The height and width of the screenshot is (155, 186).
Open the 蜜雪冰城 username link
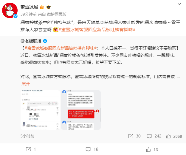pyautogui.click(x=29, y=7)
